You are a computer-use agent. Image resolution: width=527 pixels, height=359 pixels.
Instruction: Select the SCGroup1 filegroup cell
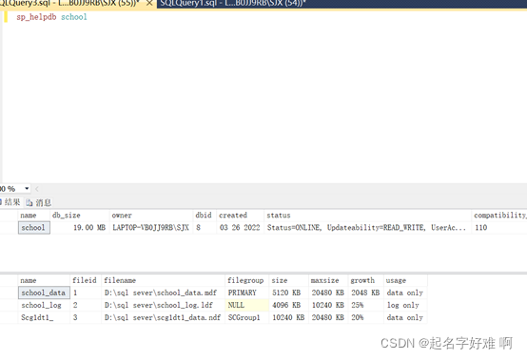point(247,317)
